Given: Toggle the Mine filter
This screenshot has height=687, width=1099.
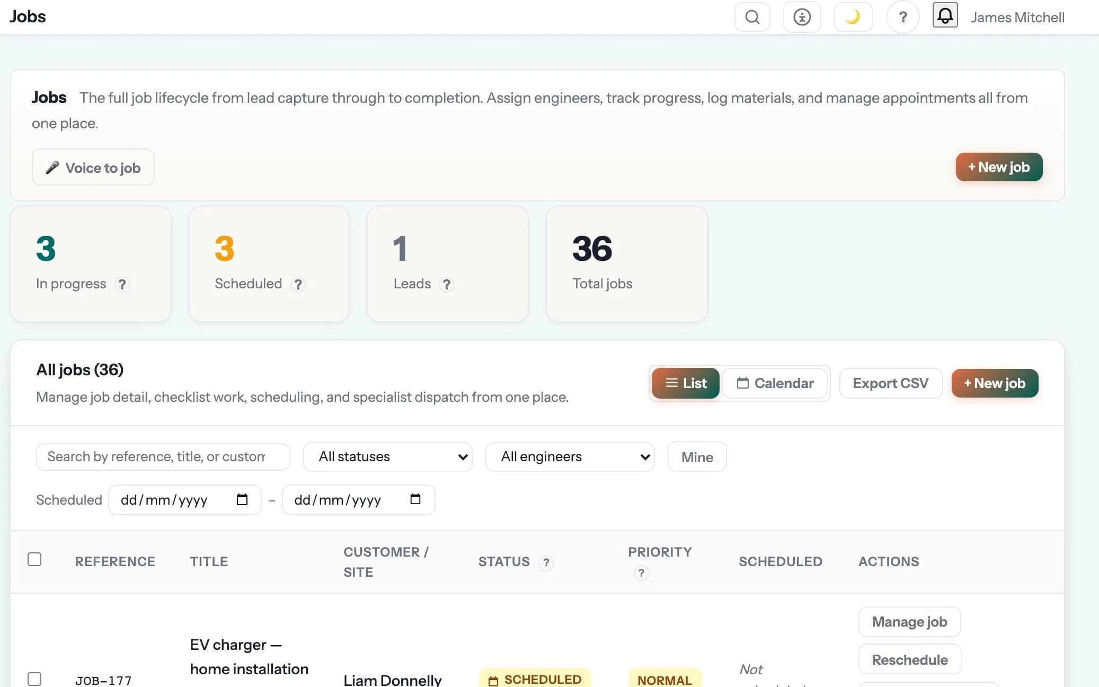Looking at the screenshot, I should pyautogui.click(x=697, y=457).
